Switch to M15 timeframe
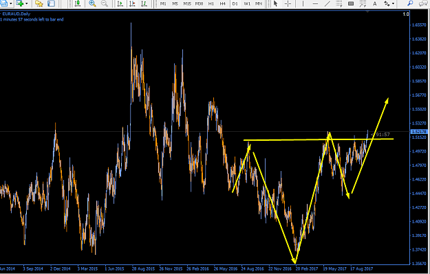 tap(187, 3)
